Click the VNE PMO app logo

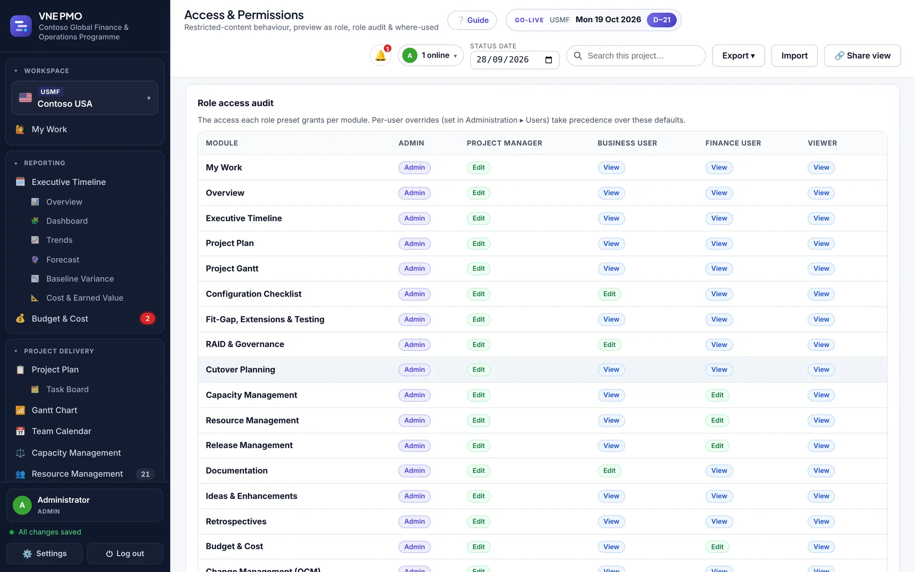pyautogui.click(x=21, y=26)
